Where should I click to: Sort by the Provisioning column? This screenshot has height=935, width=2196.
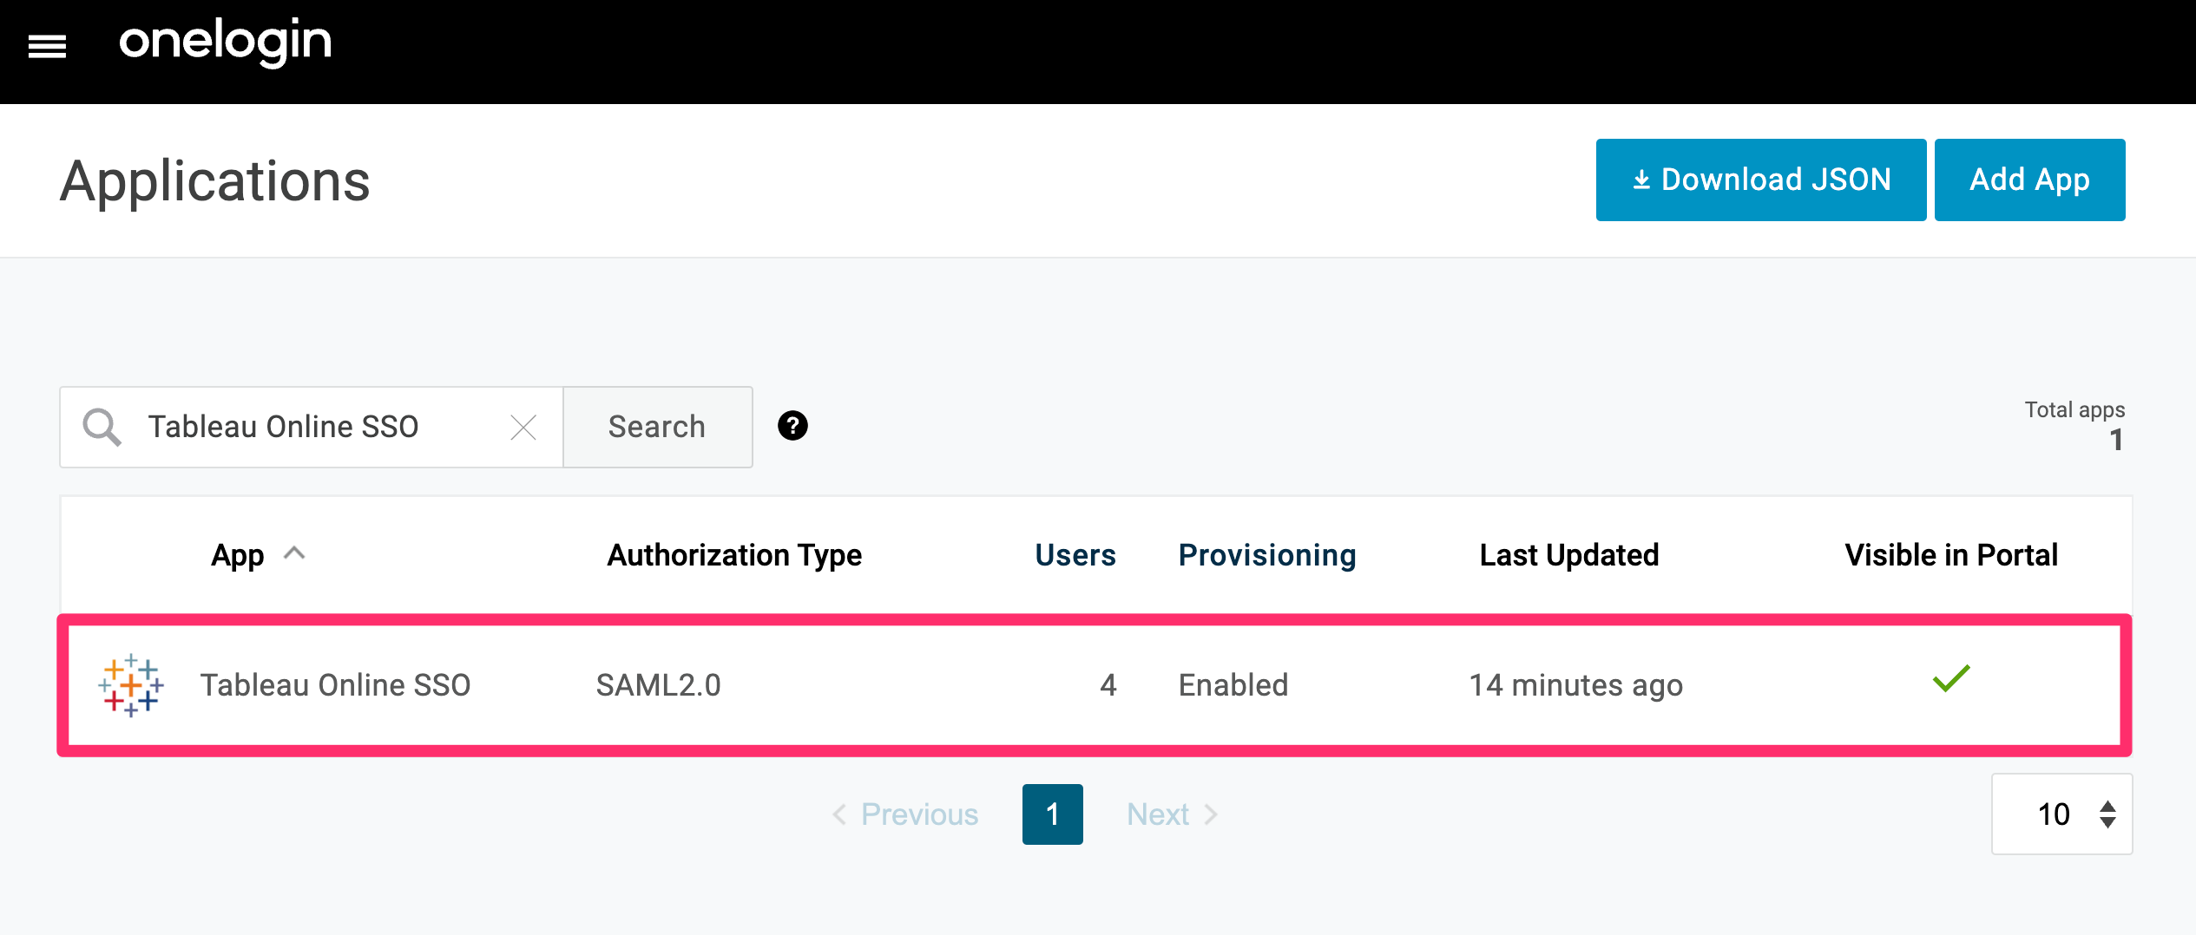1267,555
